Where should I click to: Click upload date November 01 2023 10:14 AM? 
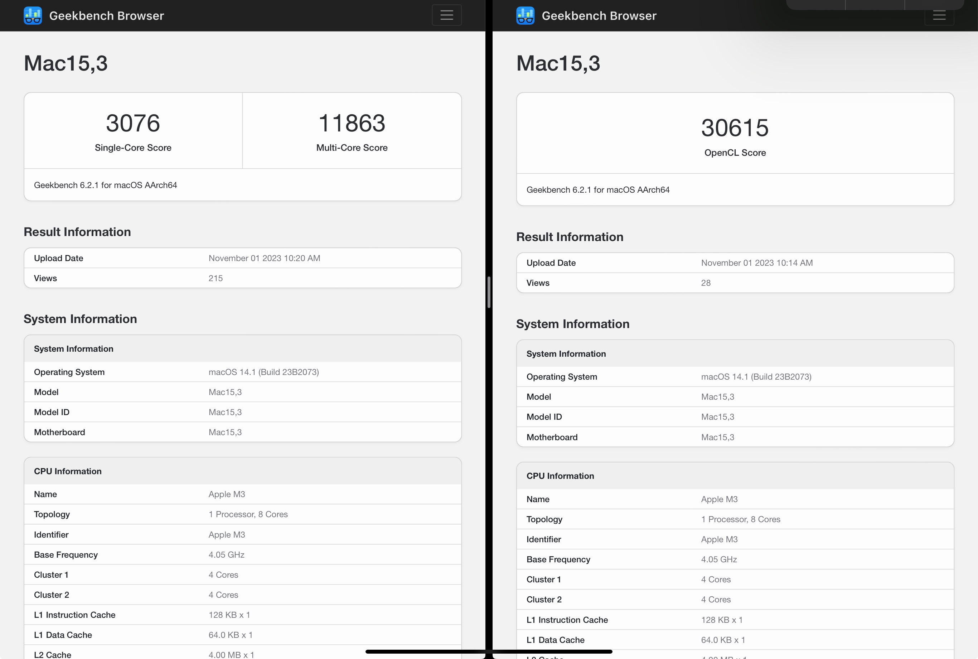(757, 263)
